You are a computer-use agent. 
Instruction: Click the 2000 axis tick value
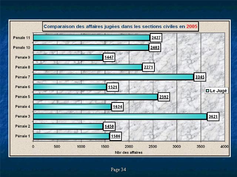click(x=129, y=147)
